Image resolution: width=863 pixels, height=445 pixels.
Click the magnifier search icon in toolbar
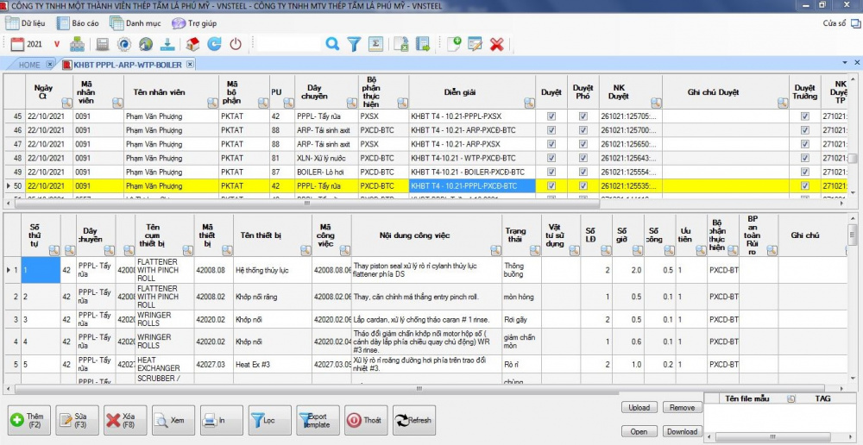(x=332, y=43)
